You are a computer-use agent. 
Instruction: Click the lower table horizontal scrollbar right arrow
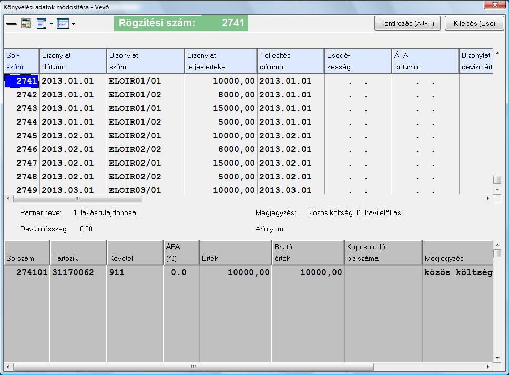coord(488,367)
